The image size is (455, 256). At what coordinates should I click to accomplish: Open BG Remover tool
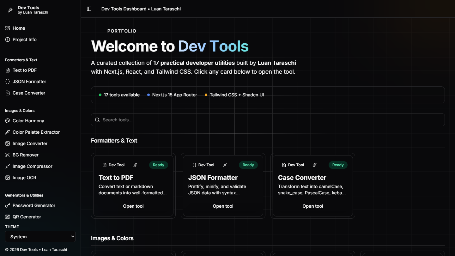pos(40,155)
